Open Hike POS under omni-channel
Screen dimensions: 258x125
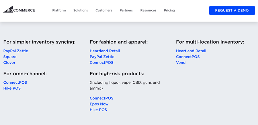[x=12, y=88]
